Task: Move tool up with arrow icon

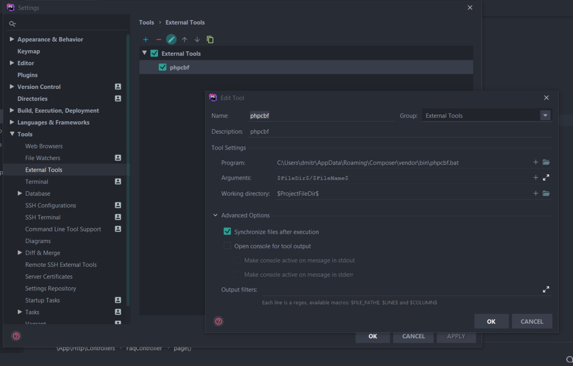Action: (184, 40)
